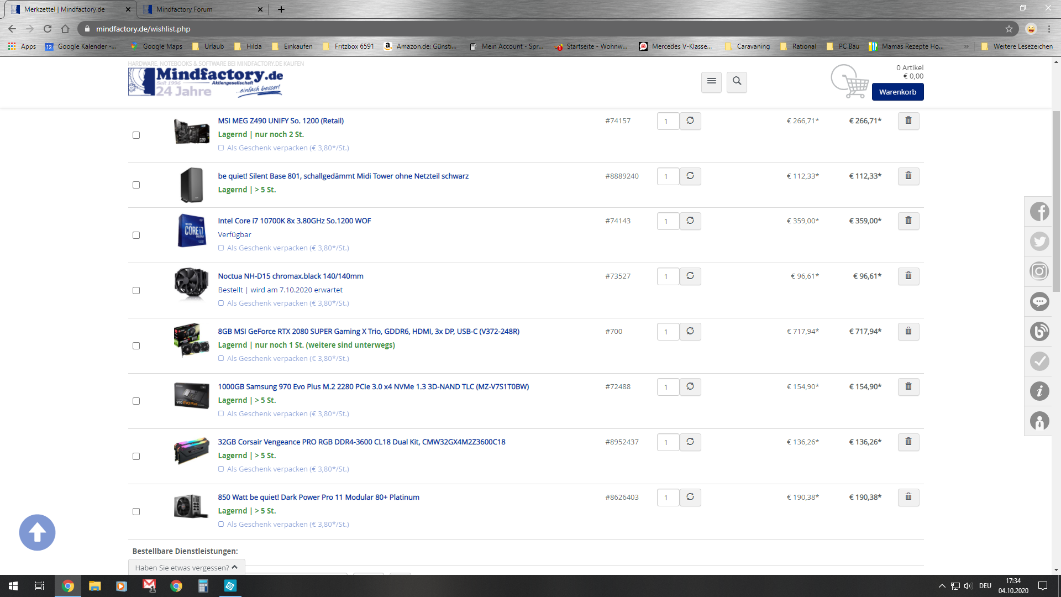This screenshot has height=597, width=1061.
Task: Delete Dark Power Pro 11 item
Action: (908, 497)
